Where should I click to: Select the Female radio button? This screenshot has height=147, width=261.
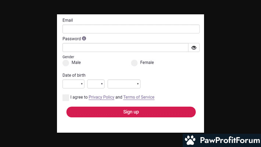134,63
